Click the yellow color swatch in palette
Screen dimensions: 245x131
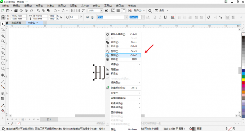click(243, 80)
